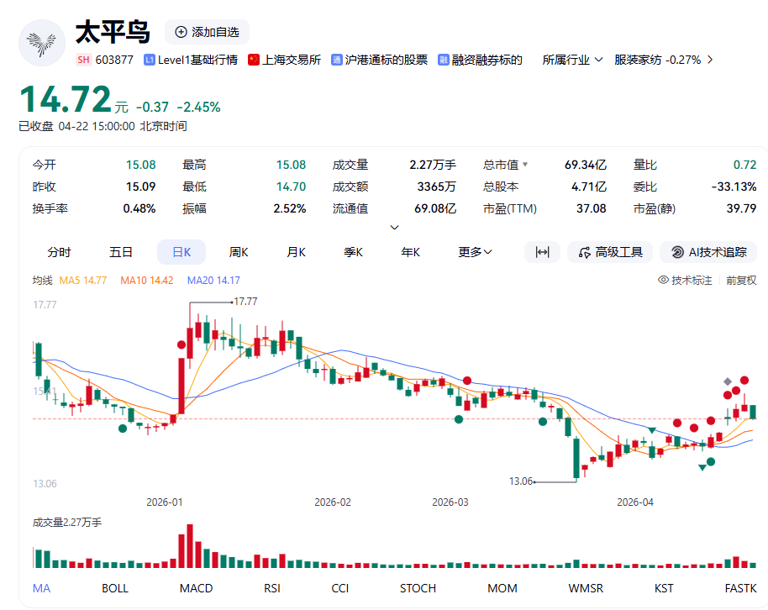This screenshot has height=610, width=768.
Task: Select the RSI indicator
Action: pos(272,588)
